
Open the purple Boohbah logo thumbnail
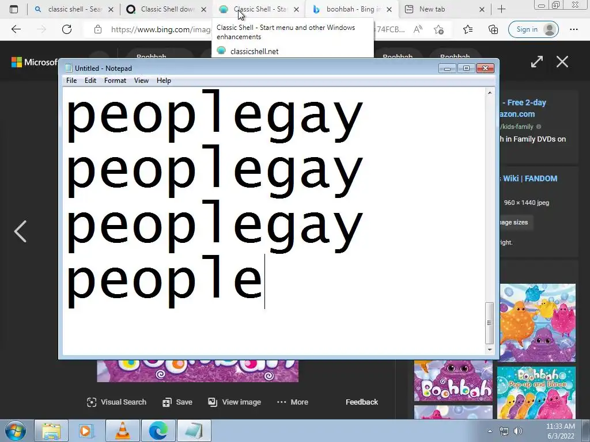click(453, 381)
